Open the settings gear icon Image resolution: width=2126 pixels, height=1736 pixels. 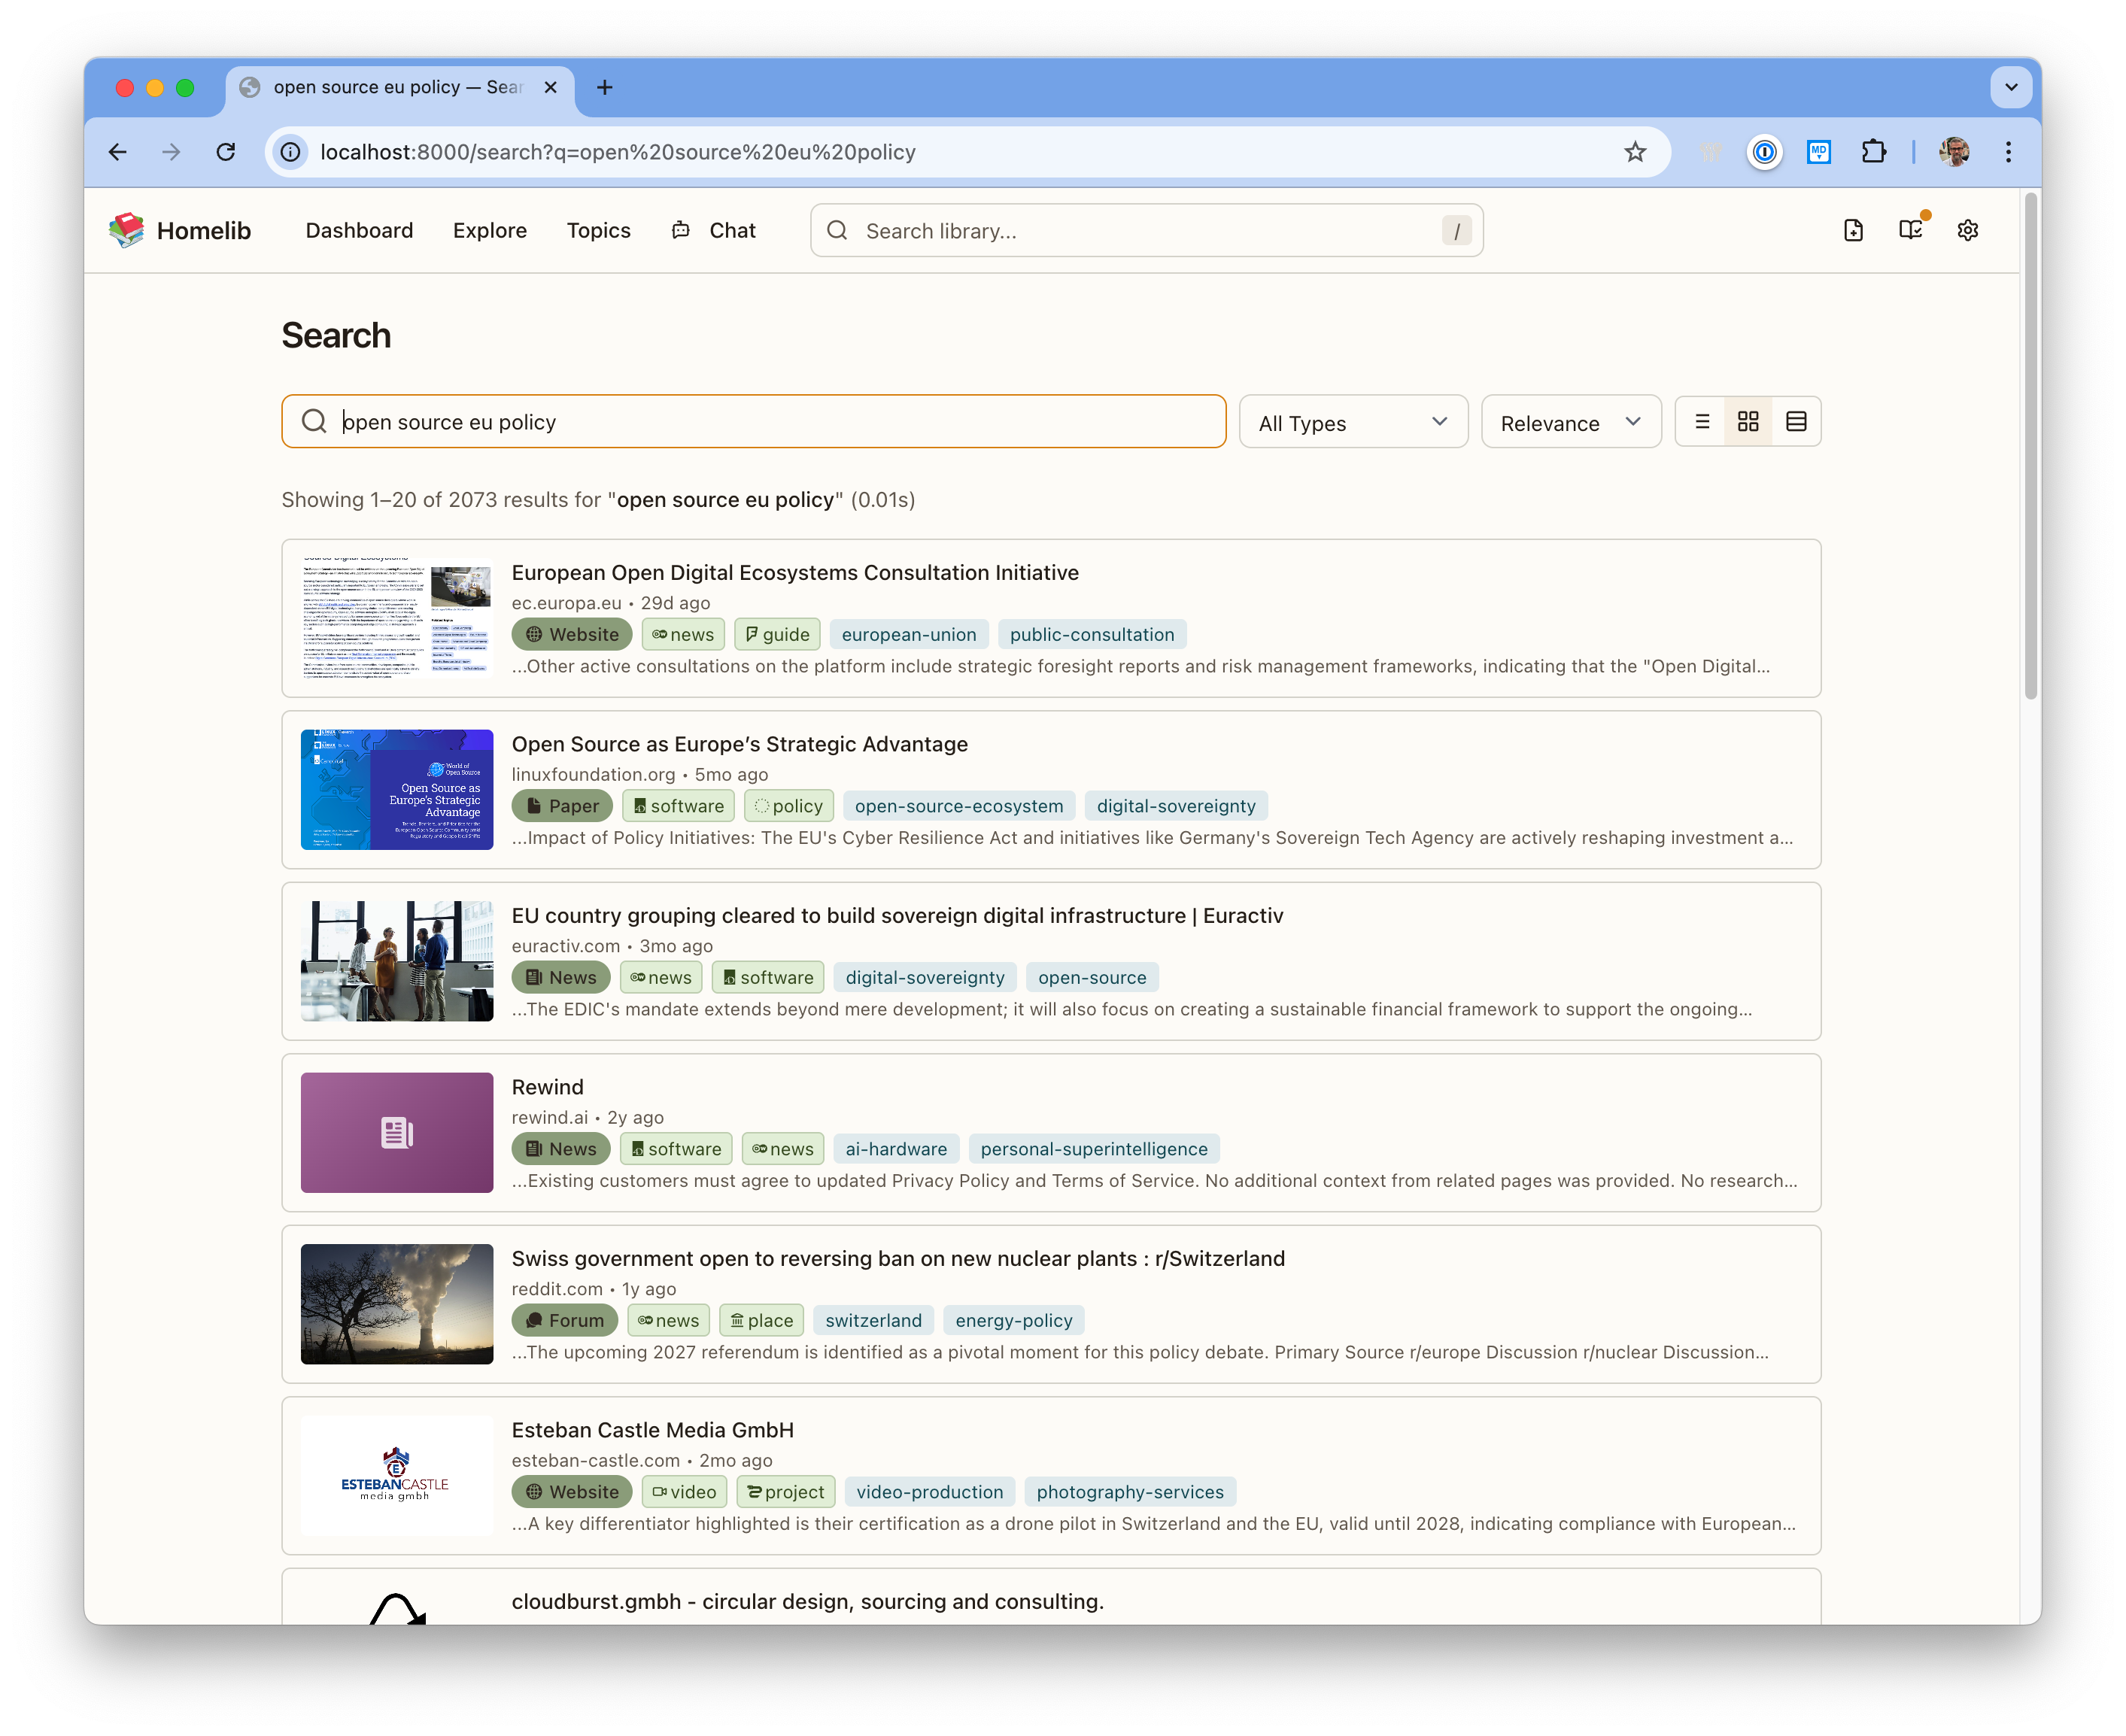pyautogui.click(x=1967, y=231)
